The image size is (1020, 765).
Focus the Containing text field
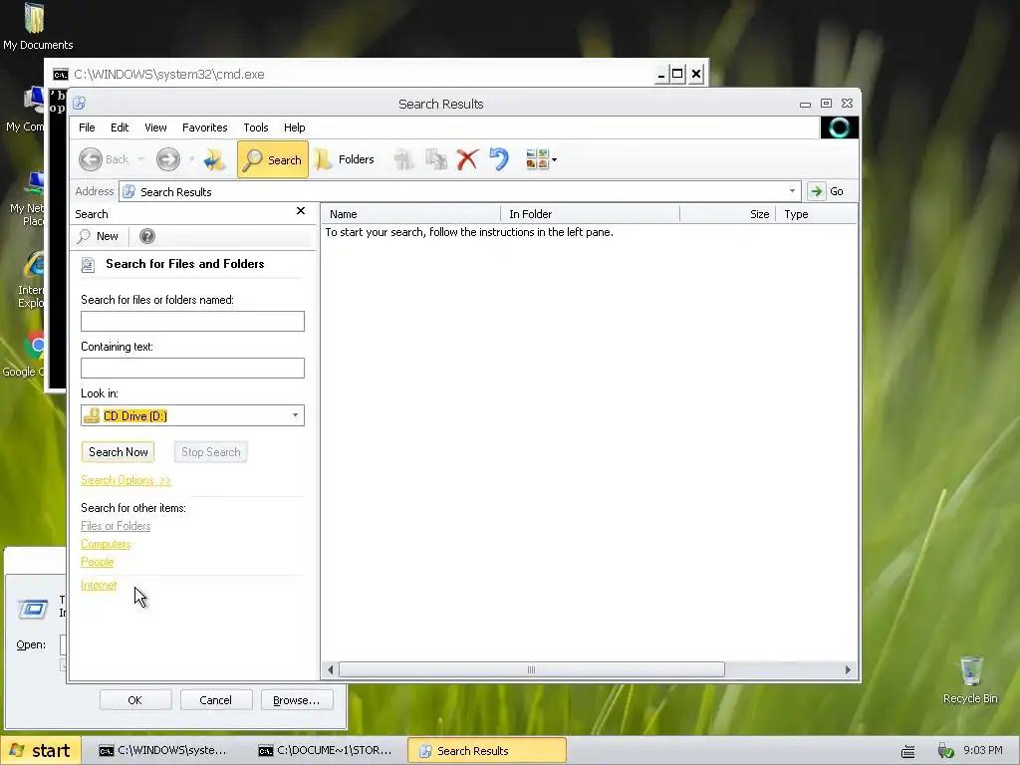(192, 369)
